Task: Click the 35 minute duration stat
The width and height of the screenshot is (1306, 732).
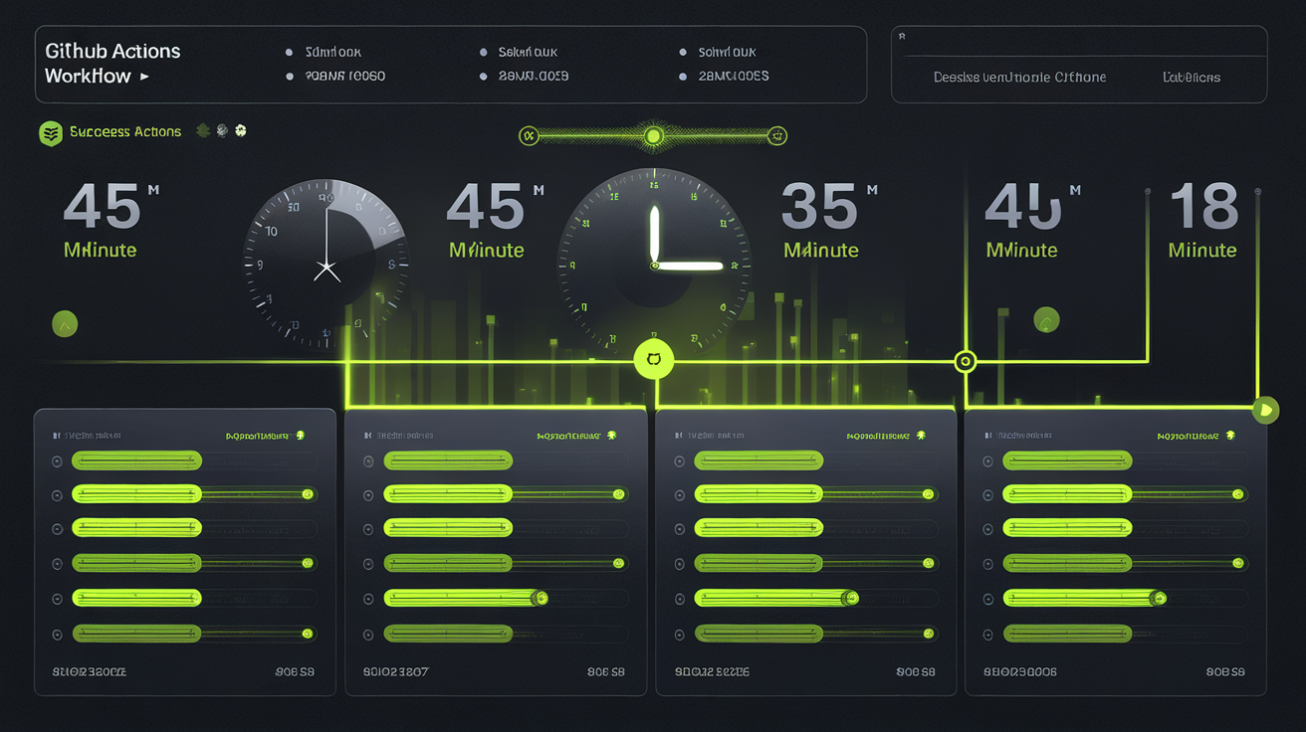Action: pos(828,220)
